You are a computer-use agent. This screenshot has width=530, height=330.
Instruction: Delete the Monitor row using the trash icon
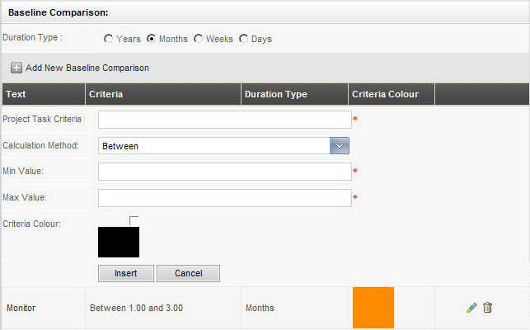click(487, 308)
